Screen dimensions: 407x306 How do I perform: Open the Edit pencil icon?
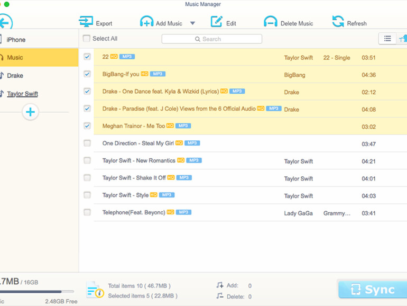(x=217, y=22)
